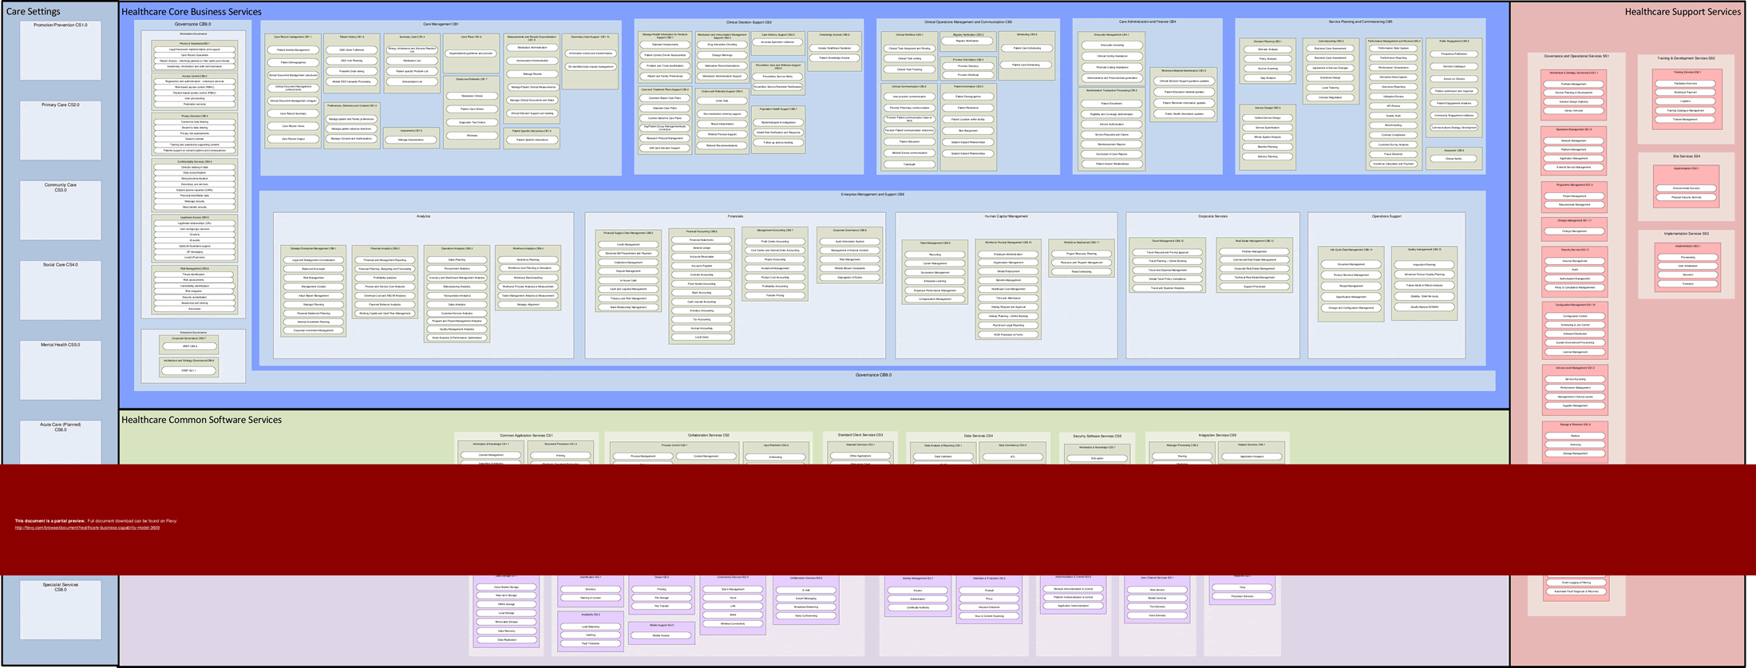Select the 'Clinical Safety' capability

pyautogui.click(x=1453, y=159)
